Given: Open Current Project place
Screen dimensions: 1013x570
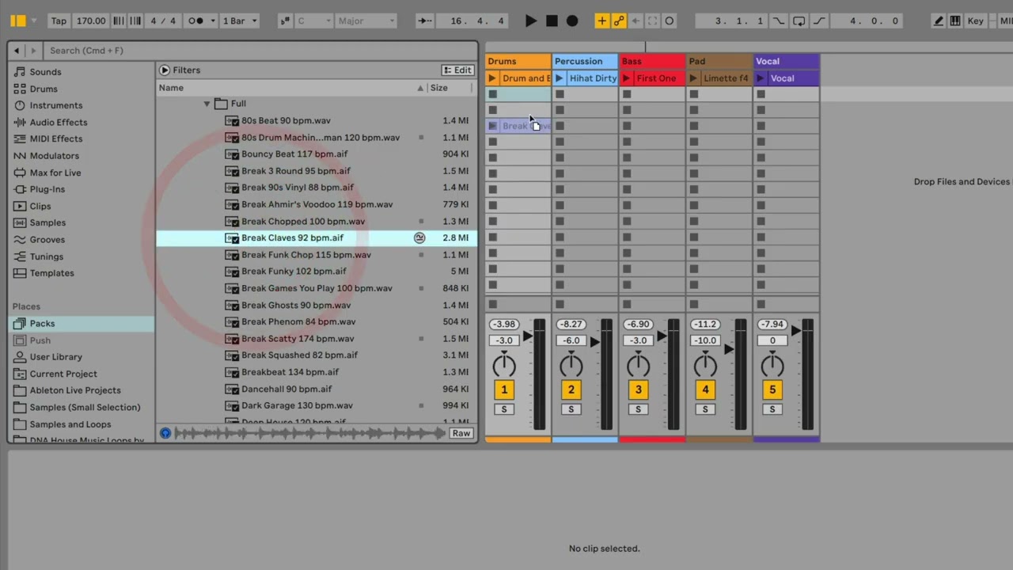Looking at the screenshot, I should click(x=63, y=374).
